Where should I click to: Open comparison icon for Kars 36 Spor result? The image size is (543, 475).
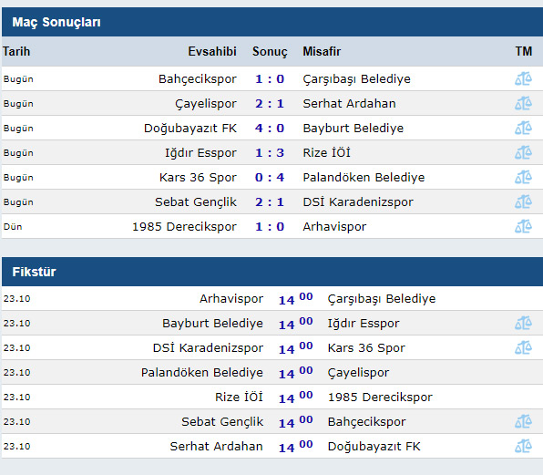[523, 177]
